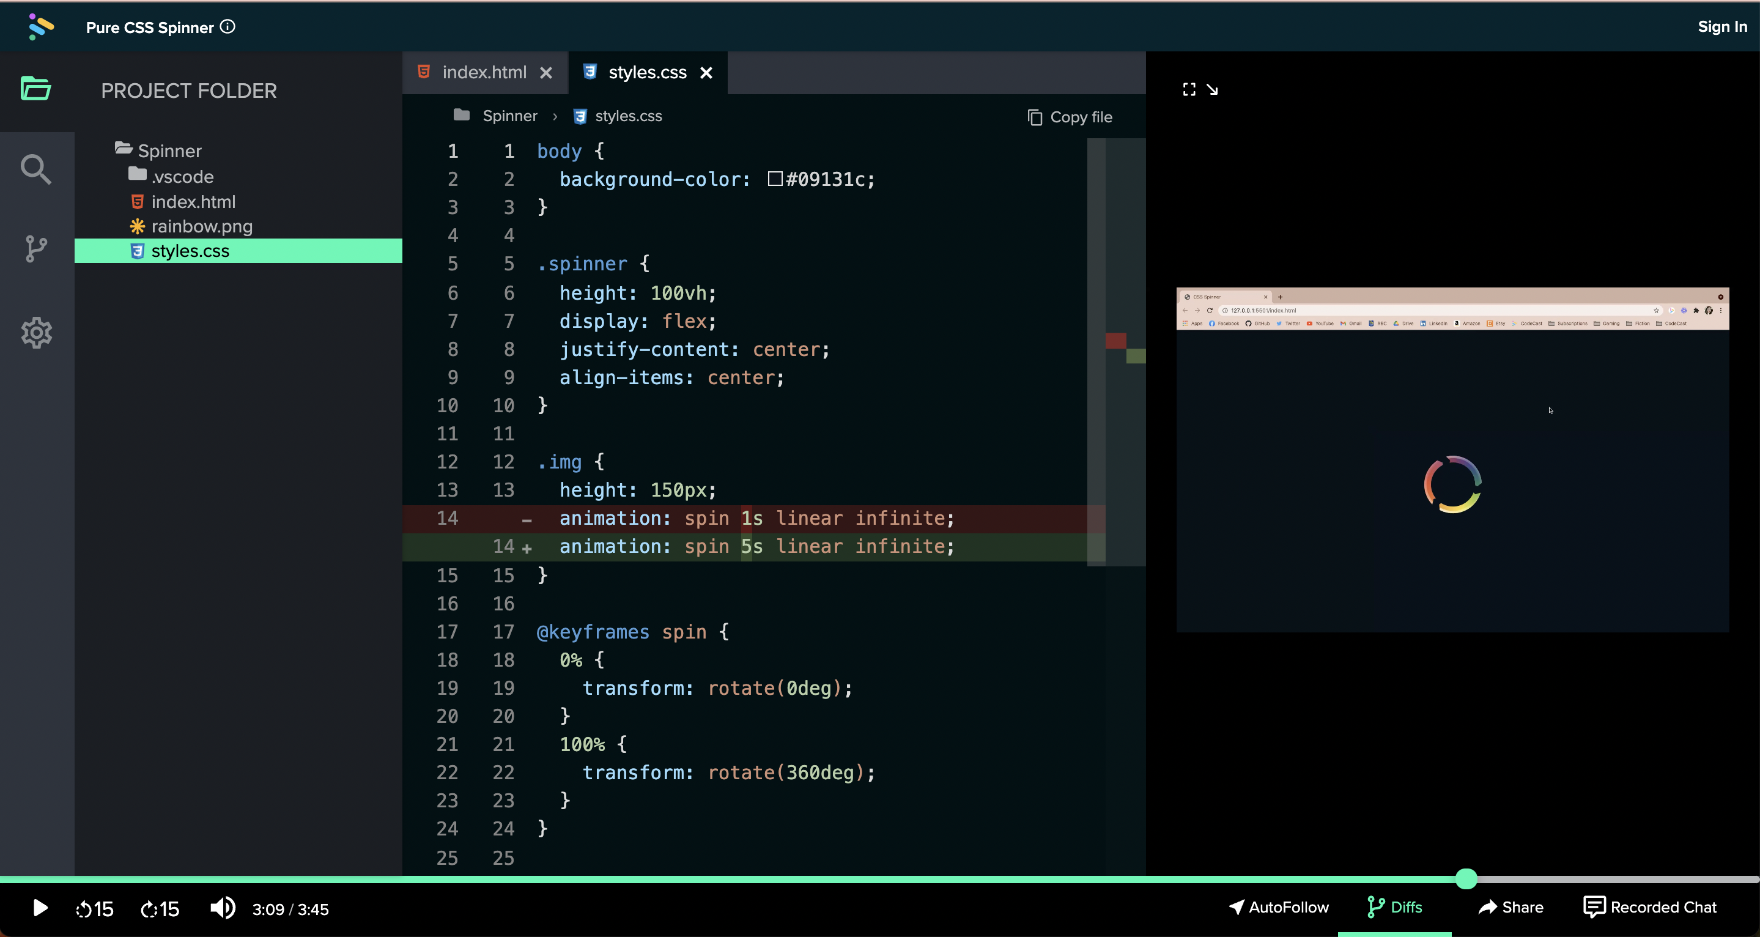The height and width of the screenshot is (937, 1760).
Task: Switch to the styles.css tab
Action: pos(647,72)
